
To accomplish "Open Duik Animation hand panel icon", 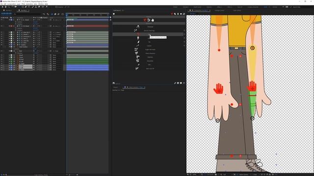I will (153, 20).
